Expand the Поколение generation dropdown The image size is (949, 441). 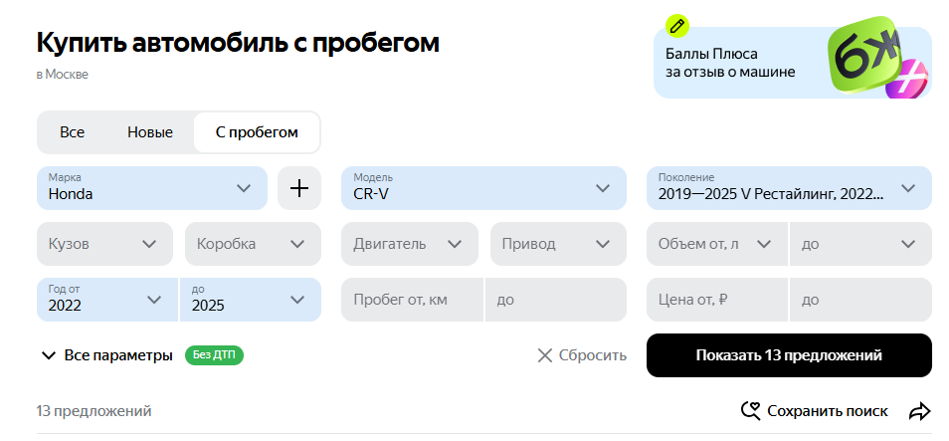click(789, 188)
